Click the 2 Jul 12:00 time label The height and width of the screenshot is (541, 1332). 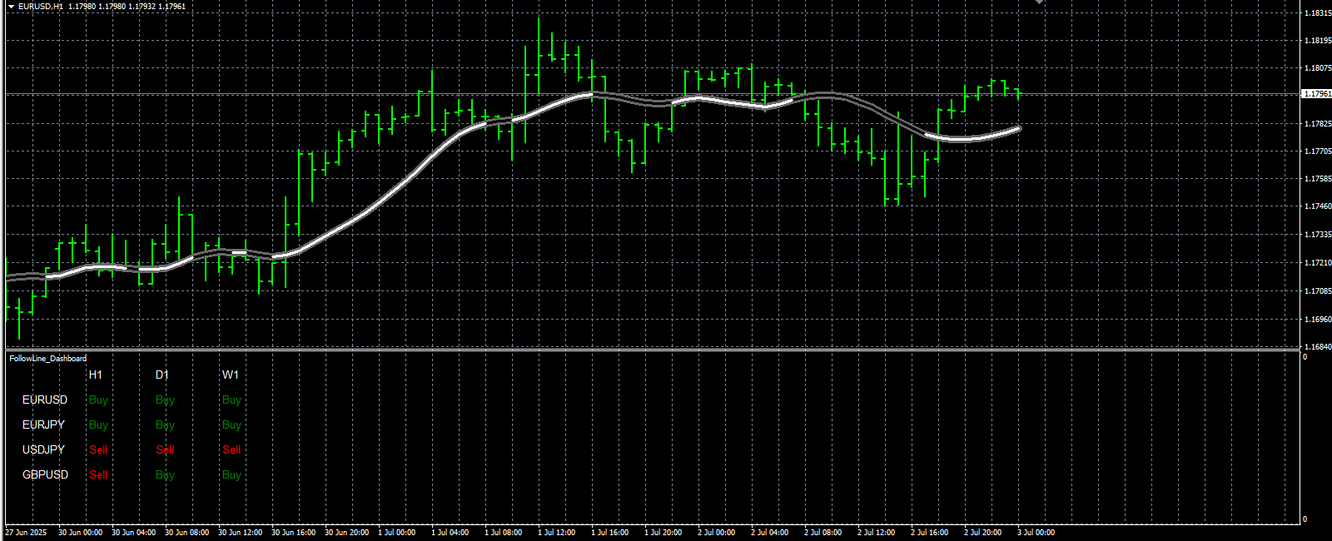tap(877, 533)
